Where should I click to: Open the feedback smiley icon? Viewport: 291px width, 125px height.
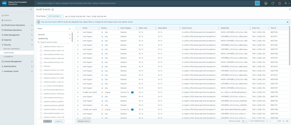(266, 3)
